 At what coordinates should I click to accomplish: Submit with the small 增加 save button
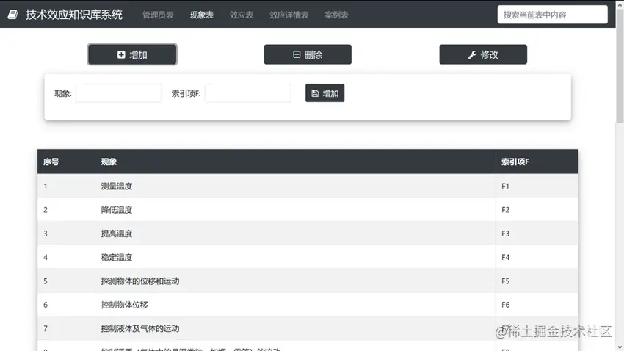pos(324,93)
